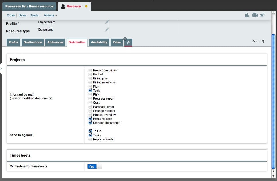
Task: Edit the Profile field pencil icon
Action: click(107, 22)
